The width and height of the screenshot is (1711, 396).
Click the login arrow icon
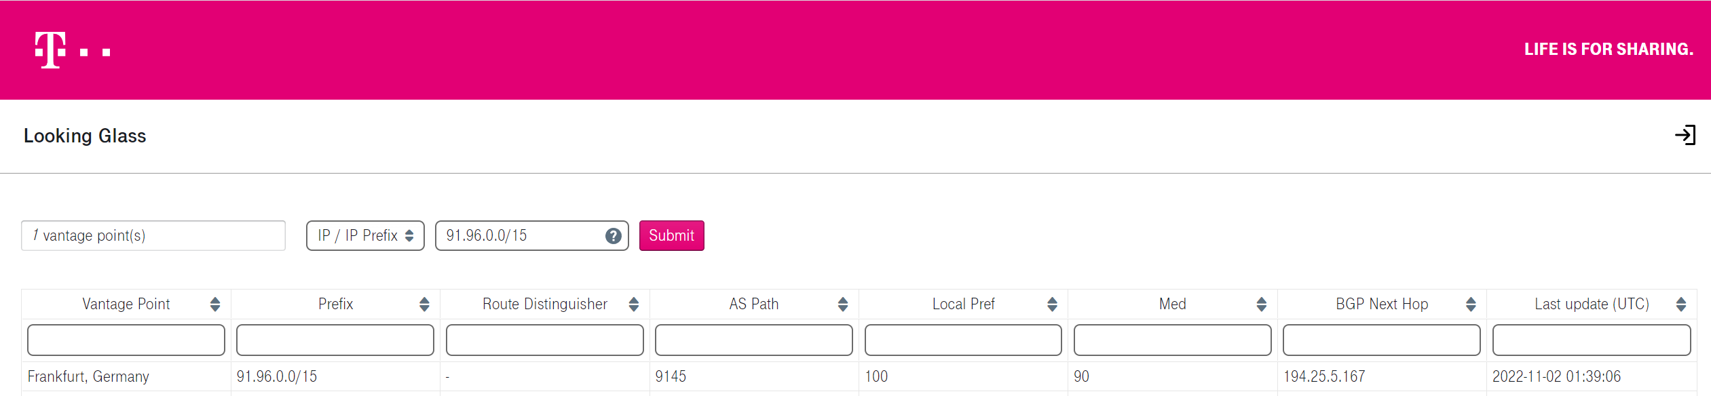pyautogui.click(x=1685, y=135)
